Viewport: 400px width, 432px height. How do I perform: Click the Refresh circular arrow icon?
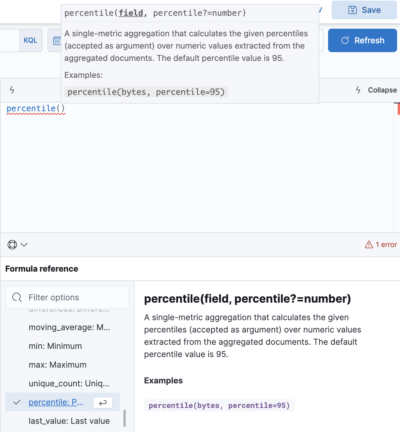click(345, 40)
